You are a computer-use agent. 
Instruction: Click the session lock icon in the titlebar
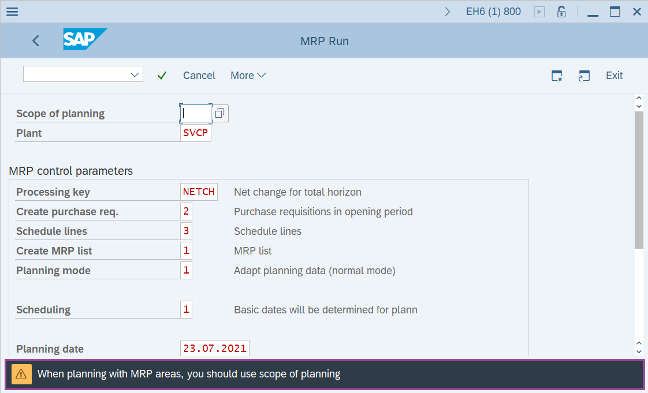point(561,11)
